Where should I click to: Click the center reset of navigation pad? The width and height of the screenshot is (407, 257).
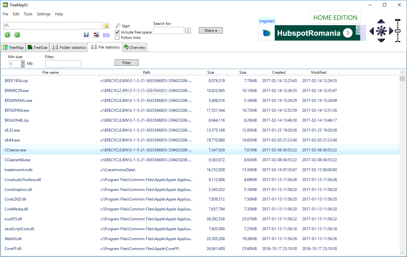[381, 31]
